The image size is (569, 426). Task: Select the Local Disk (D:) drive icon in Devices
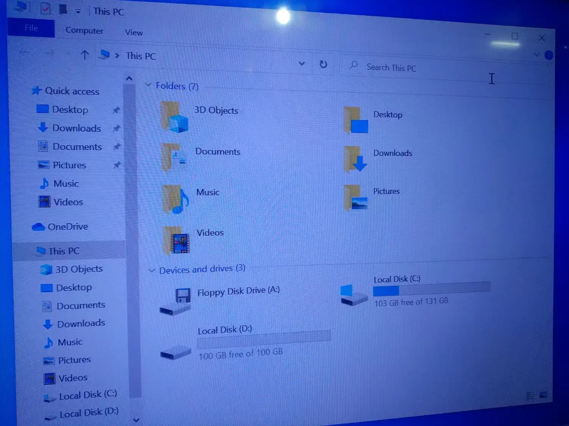tap(175, 353)
